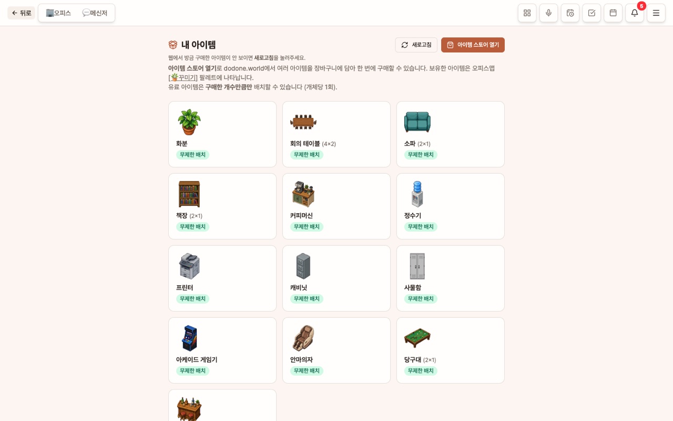Select the 회의 테이블 meeting table image
Viewport: 673px width, 421px height.
point(303,122)
